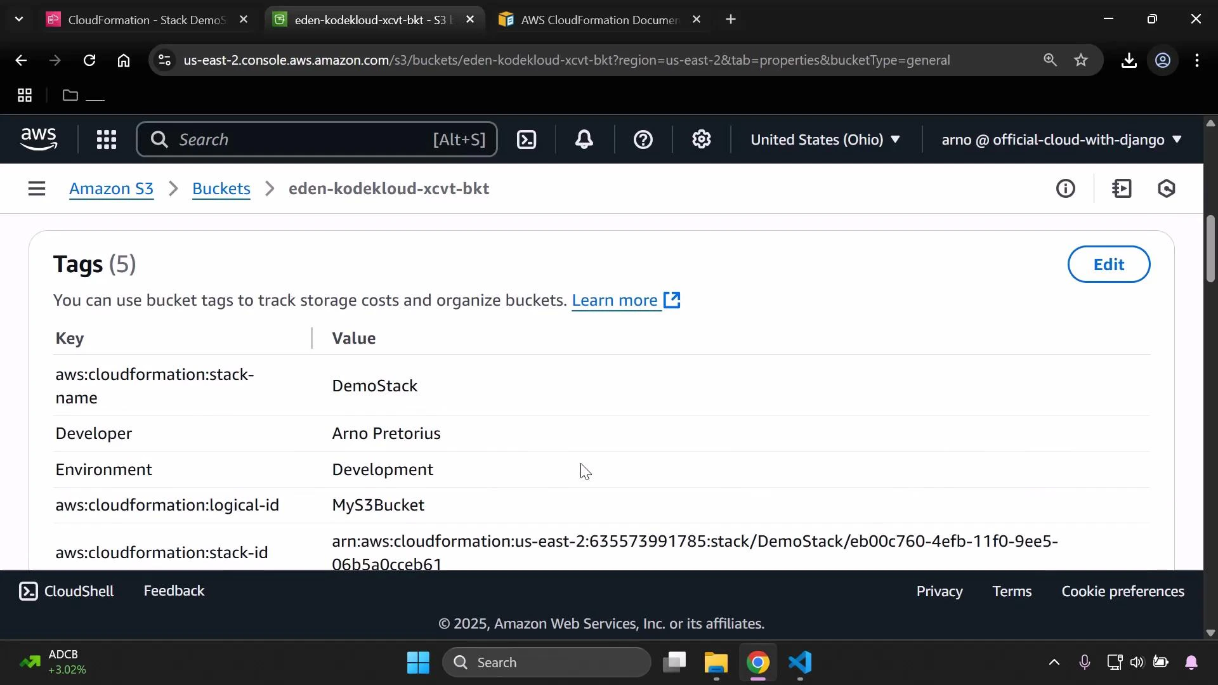
Task: Expand the arno account dropdown
Action: point(1059,140)
